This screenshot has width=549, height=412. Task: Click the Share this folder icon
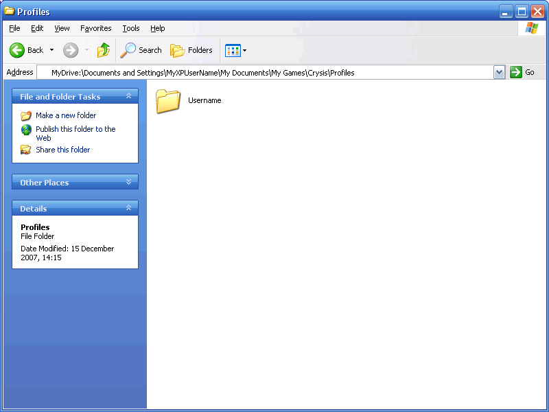tap(25, 150)
